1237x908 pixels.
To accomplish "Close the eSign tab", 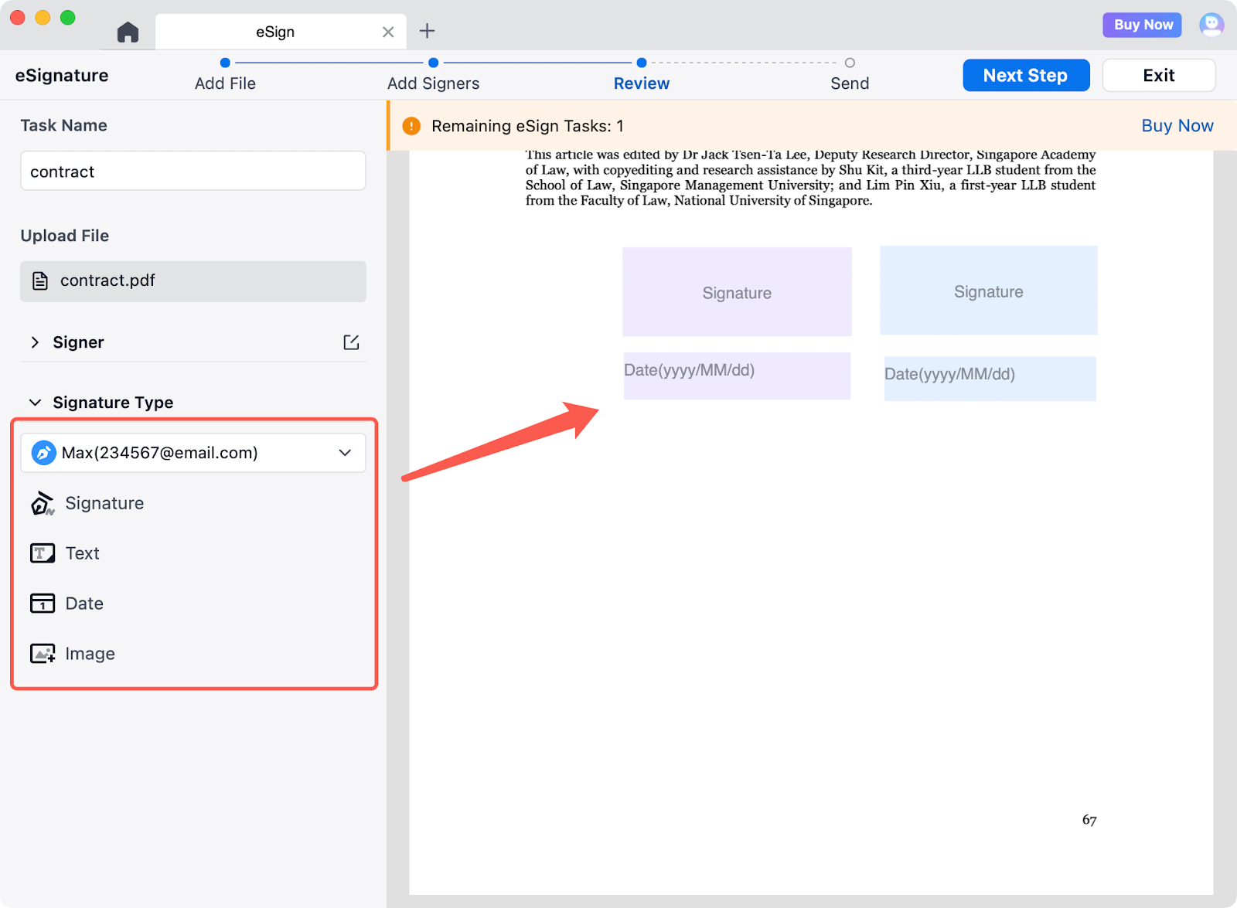I will point(388,32).
